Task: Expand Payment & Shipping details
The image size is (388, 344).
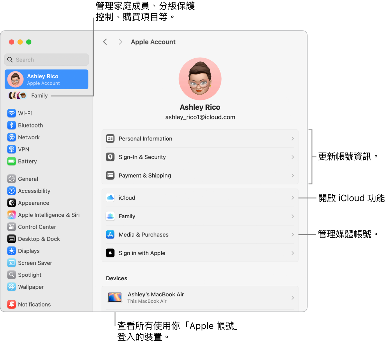Action: (x=200, y=175)
